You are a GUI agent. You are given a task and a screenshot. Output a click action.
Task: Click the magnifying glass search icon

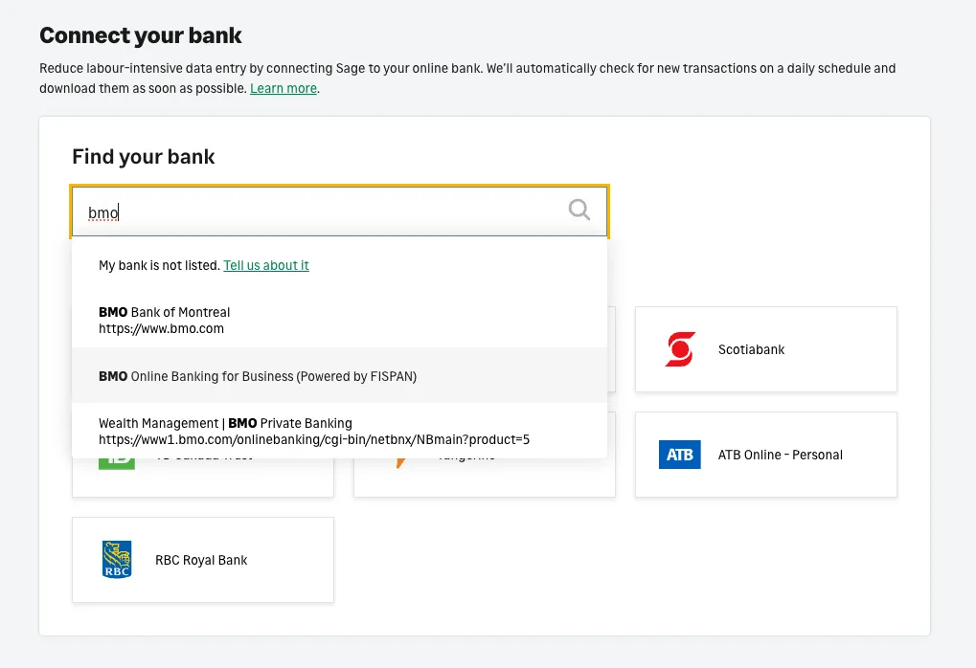tap(579, 211)
